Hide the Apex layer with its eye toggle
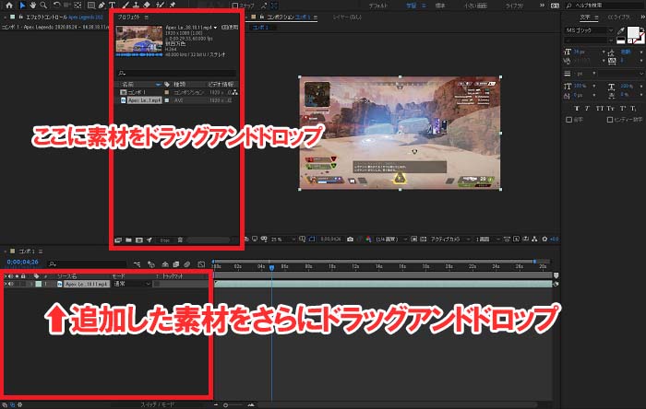646x409 pixels. tap(6, 284)
